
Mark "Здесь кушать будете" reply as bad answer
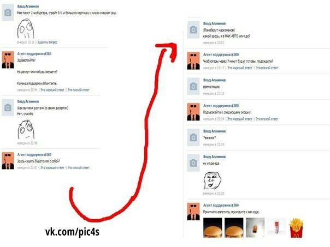tap(79, 167)
